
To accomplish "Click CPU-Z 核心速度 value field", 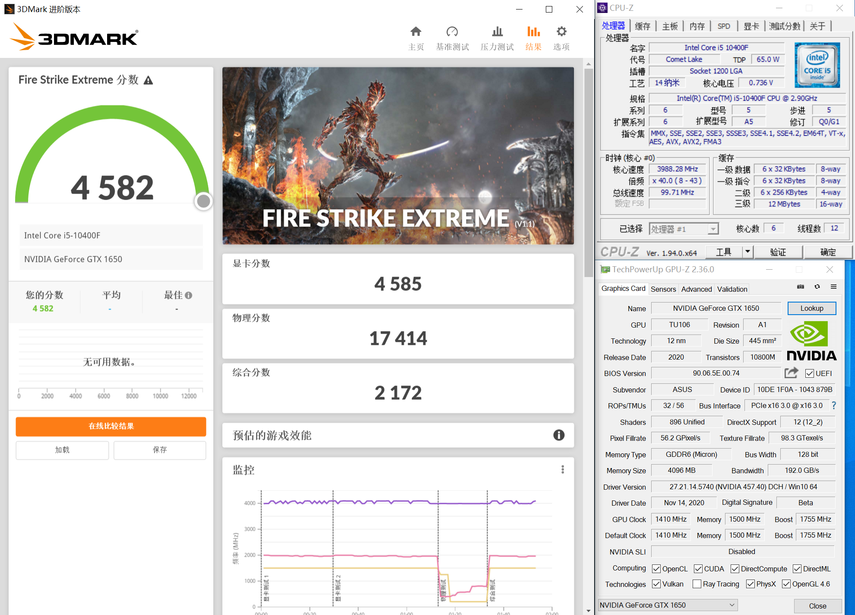I will point(677,169).
